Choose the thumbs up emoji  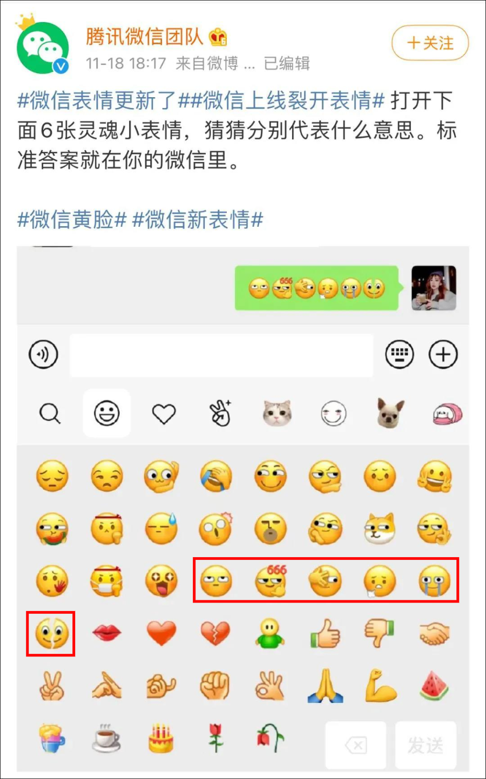point(325,633)
